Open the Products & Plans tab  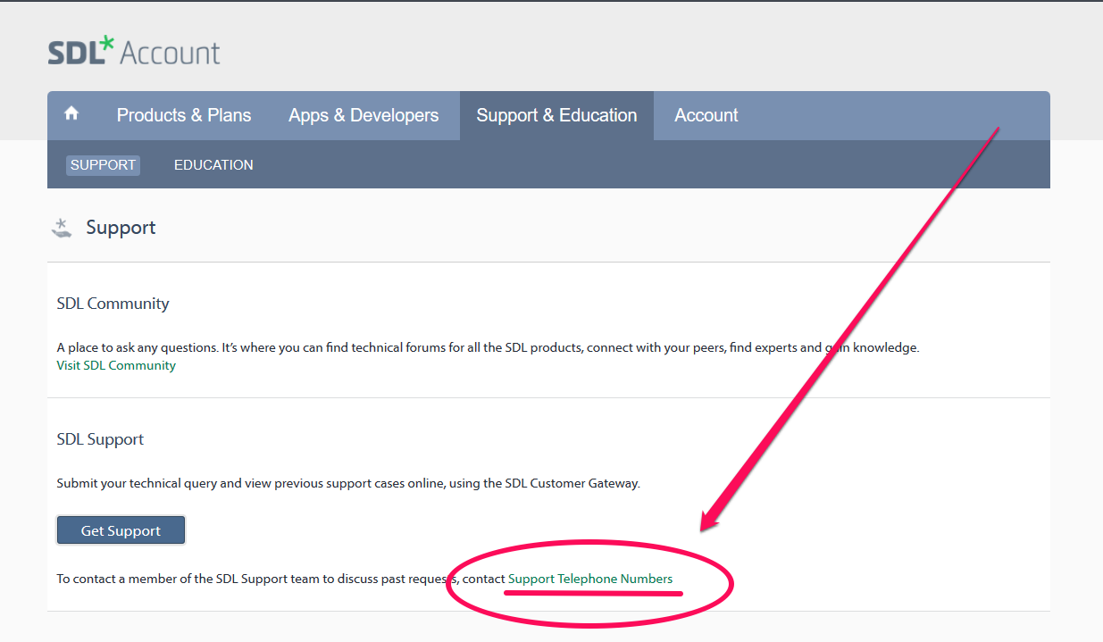tap(184, 115)
